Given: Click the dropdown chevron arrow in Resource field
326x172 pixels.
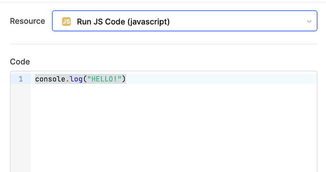Looking at the screenshot, I should point(309,21).
